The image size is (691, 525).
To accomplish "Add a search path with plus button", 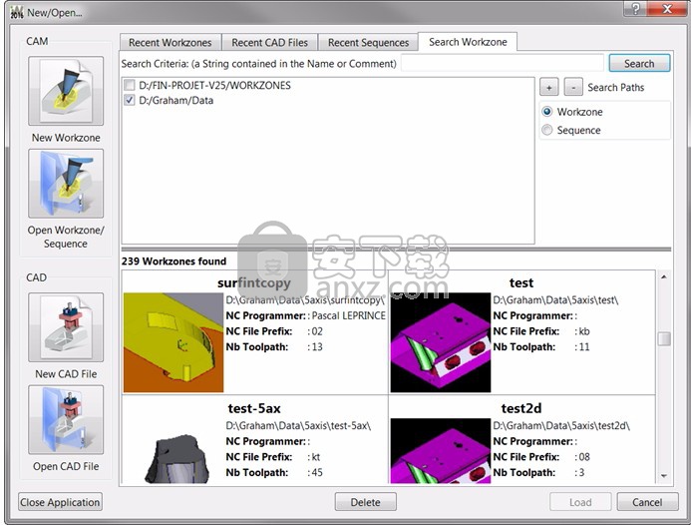I will tap(549, 88).
